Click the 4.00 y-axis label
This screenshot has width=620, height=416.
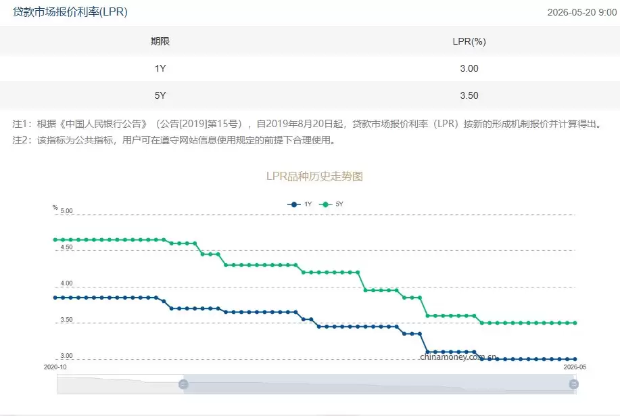pyautogui.click(x=66, y=283)
